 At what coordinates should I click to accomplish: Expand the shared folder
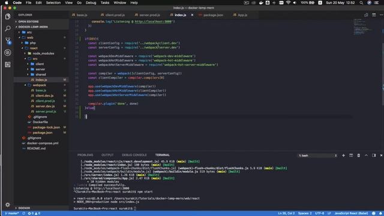tap(41, 74)
